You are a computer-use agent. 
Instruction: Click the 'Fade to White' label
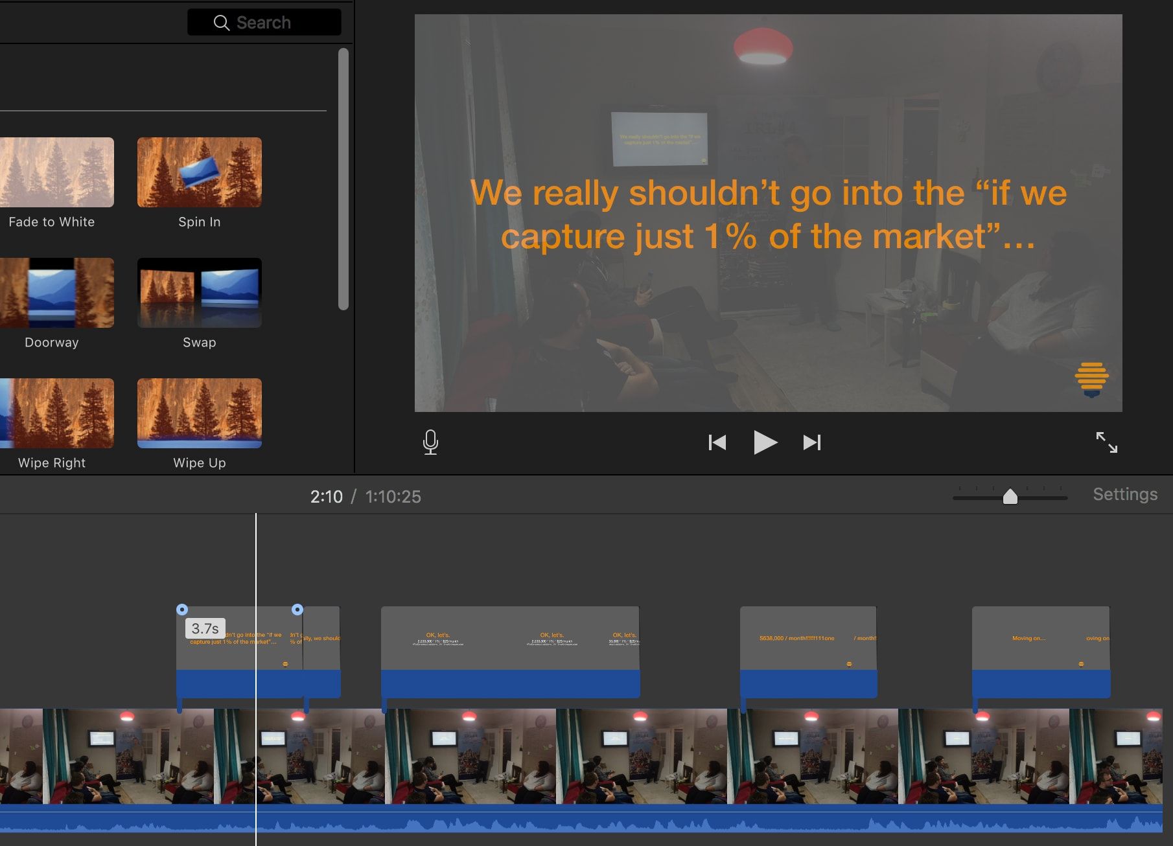pyautogui.click(x=52, y=222)
